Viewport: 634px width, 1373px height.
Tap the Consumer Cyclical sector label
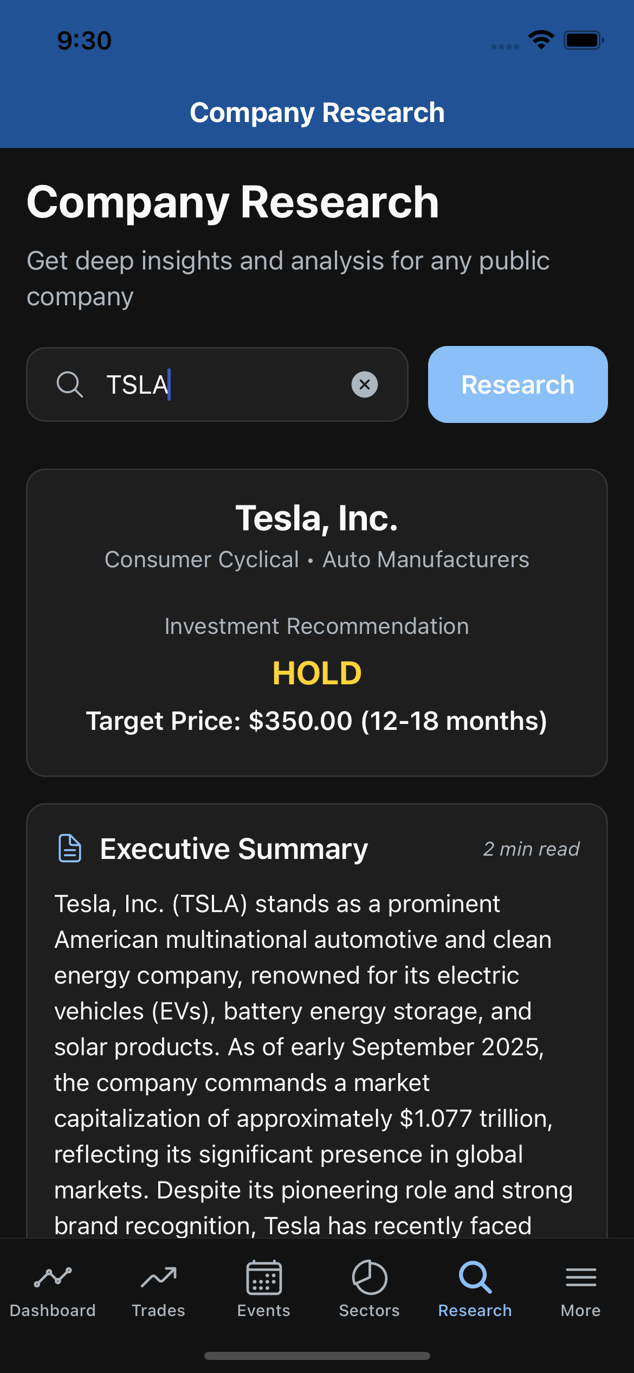202,560
